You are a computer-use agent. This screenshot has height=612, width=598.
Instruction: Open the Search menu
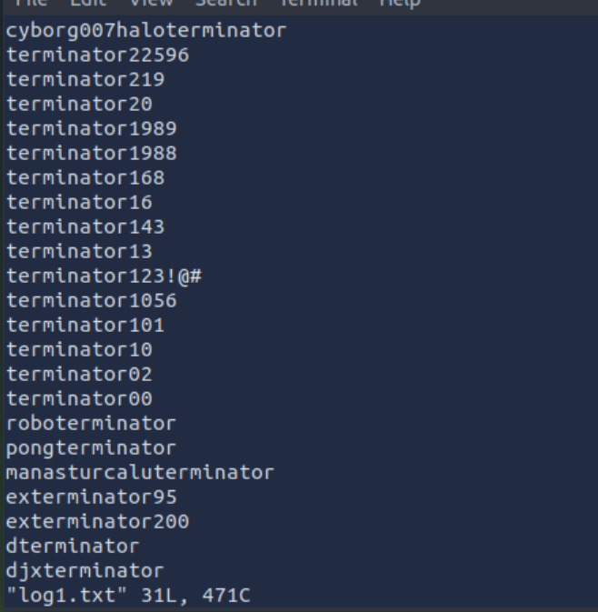(x=226, y=4)
